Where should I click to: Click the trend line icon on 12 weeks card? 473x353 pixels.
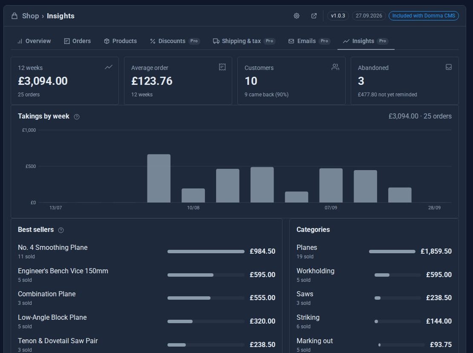(x=108, y=67)
